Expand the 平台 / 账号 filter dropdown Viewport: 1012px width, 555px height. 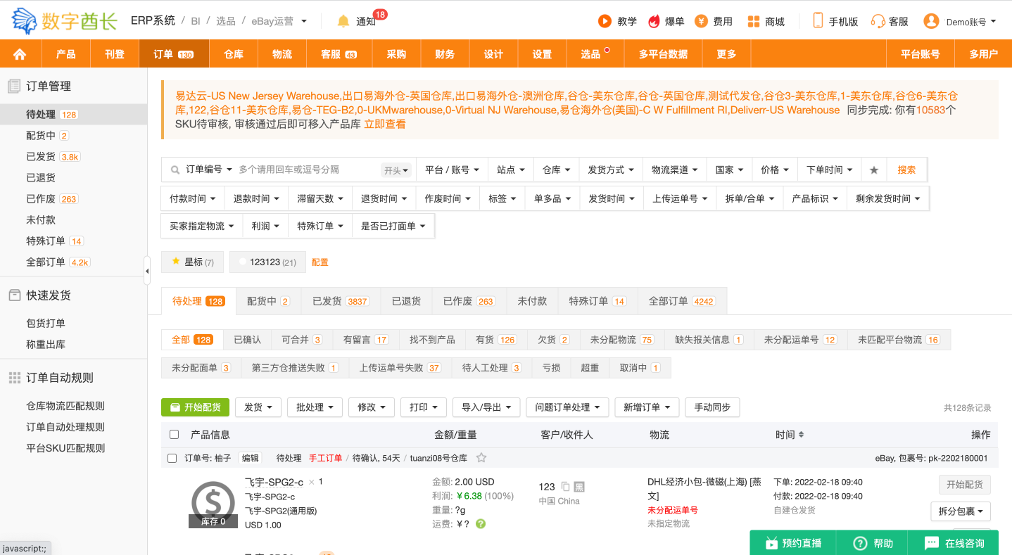tap(452, 170)
